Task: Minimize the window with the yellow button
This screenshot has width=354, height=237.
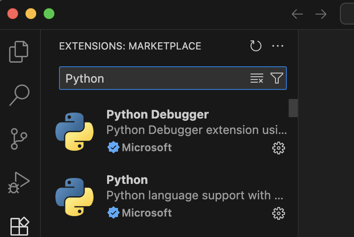Action: click(31, 14)
